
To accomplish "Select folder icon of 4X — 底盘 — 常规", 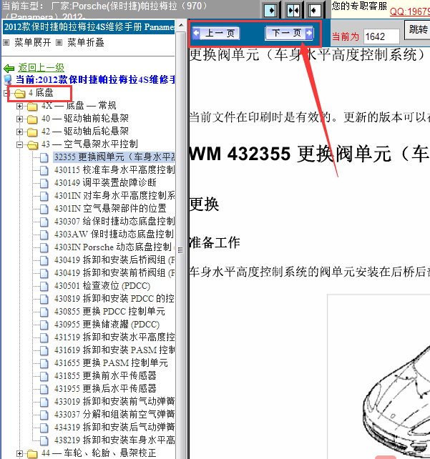I will [x=32, y=107].
